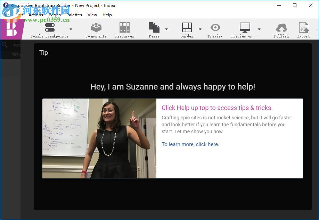Click the magnifier zoom-out icon

click(x=5, y=45)
